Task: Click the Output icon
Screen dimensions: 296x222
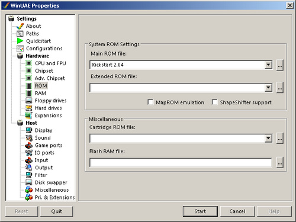Action: coord(29,168)
